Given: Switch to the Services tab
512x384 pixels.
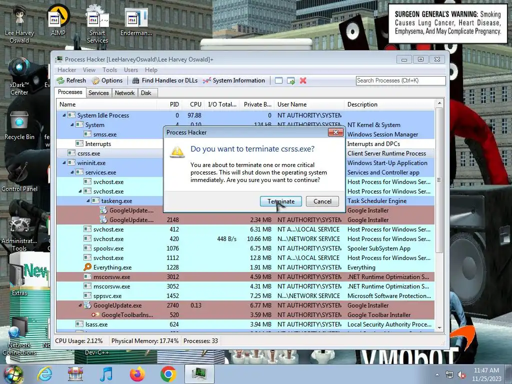Looking at the screenshot, I should coord(98,92).
